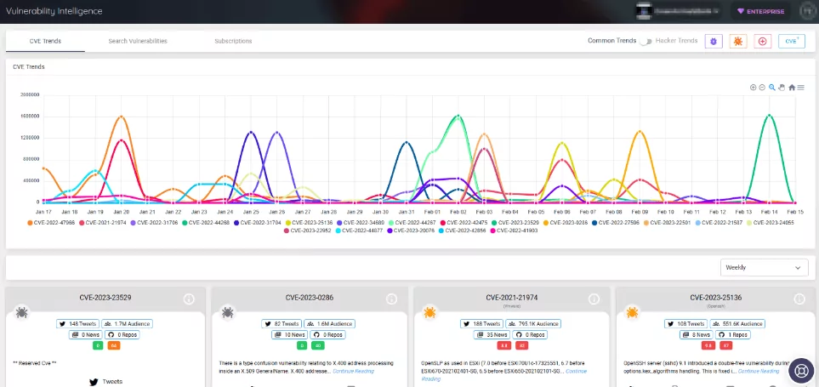Toggle CVE-2023-22952 series in chart legend

310,230
